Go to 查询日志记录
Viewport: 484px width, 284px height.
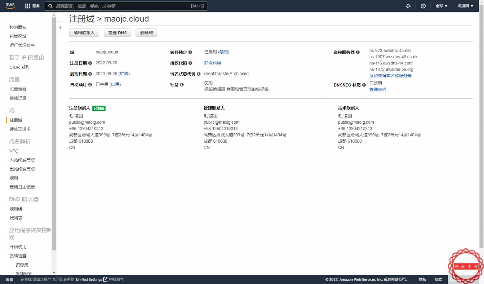(x=22, y=187)
